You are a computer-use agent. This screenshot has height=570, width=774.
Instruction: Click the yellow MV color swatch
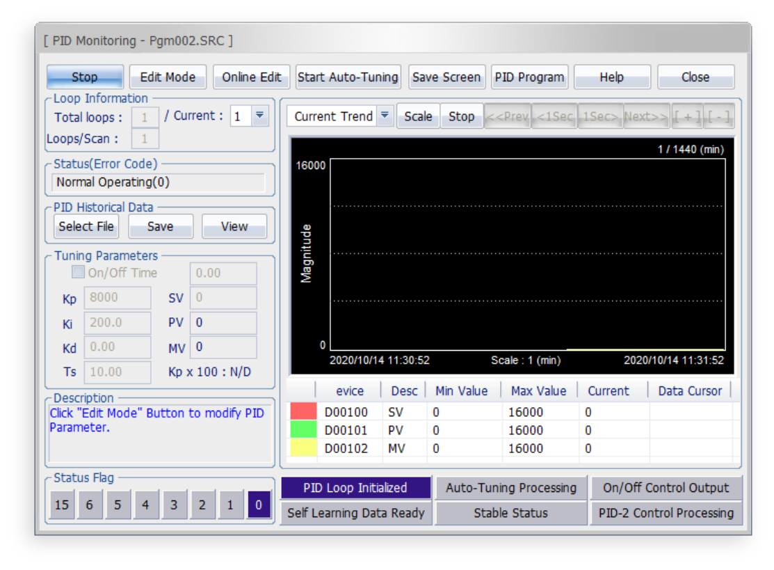pos(303,448)
